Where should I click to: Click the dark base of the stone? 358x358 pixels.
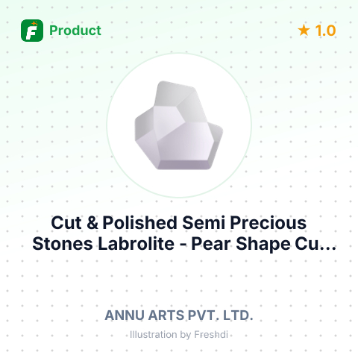pos(183,165)
